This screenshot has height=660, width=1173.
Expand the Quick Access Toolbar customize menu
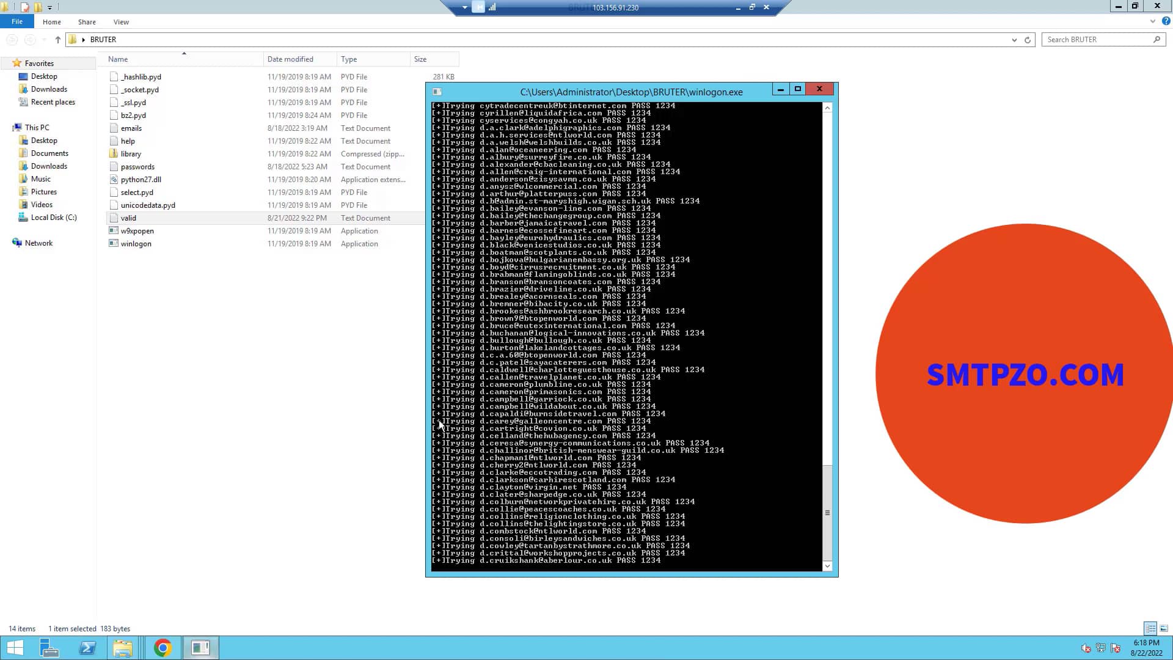(x=50, y=7)
